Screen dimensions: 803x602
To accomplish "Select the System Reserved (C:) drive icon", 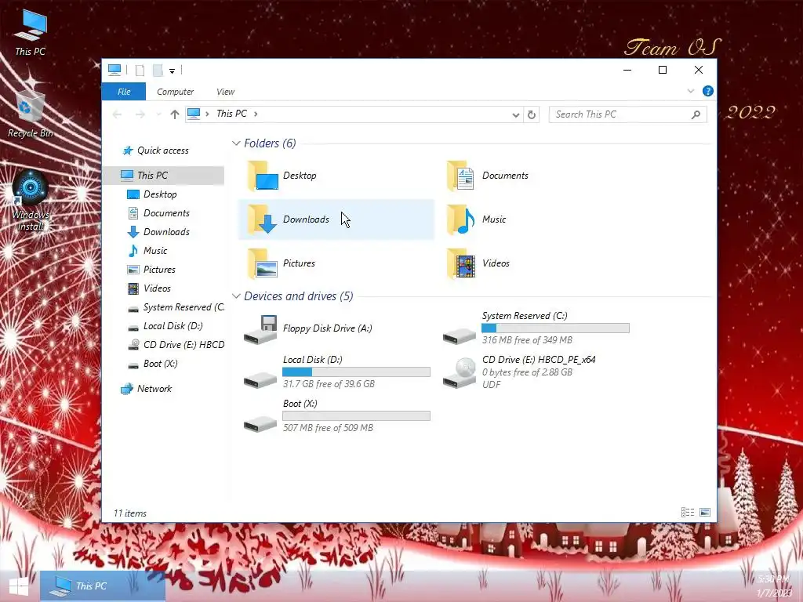I will click(x=460, y=335).
